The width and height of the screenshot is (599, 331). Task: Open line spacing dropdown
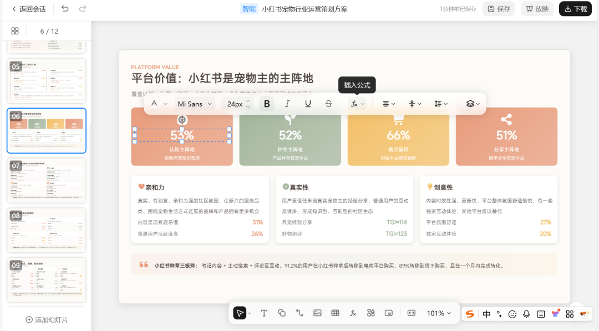click(441, 104)
